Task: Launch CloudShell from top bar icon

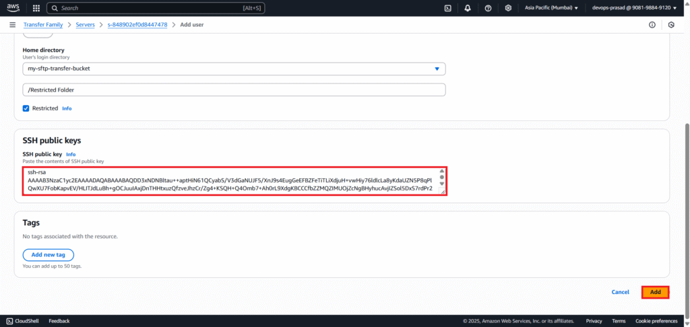Action: point(447,8)
